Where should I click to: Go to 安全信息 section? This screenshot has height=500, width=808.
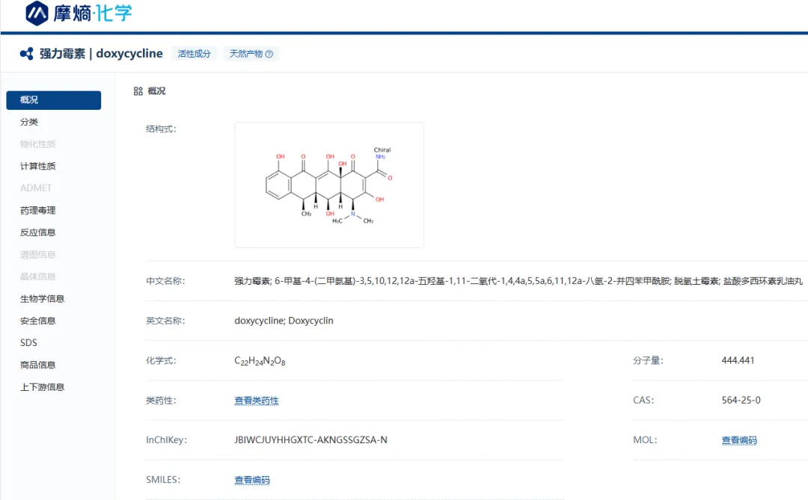(x=38, y=321)
